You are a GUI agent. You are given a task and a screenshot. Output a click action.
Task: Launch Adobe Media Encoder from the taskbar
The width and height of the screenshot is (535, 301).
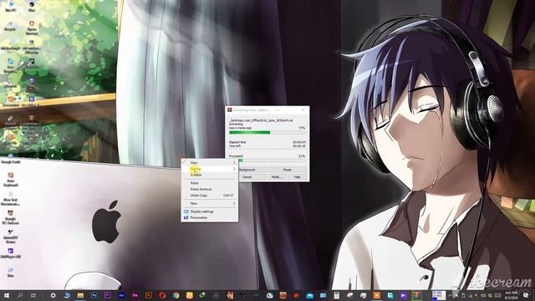135,295
